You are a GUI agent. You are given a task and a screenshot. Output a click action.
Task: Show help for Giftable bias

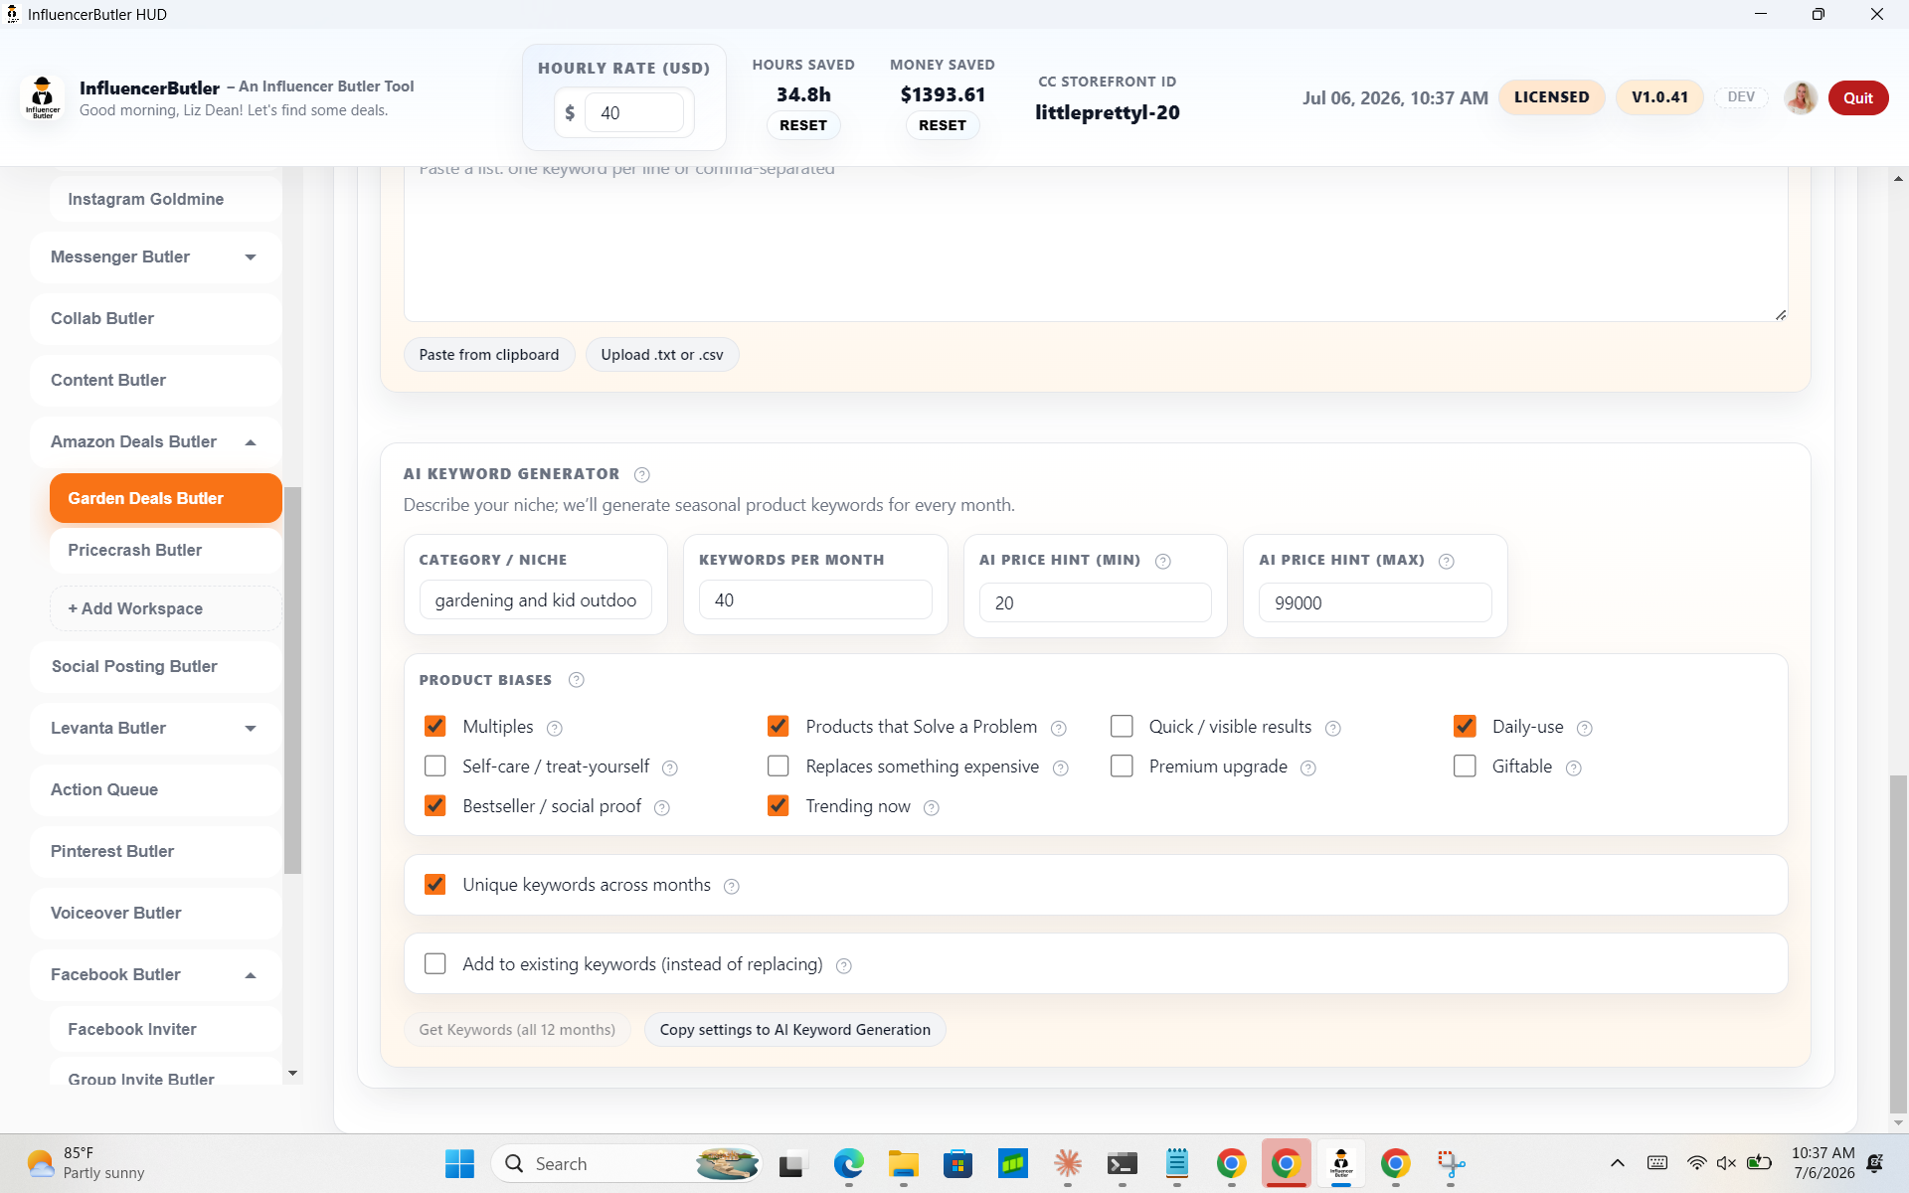[x=1574, y=768]
